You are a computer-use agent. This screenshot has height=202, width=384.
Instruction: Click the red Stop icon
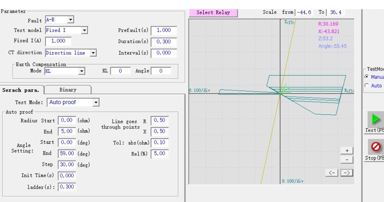376,147
